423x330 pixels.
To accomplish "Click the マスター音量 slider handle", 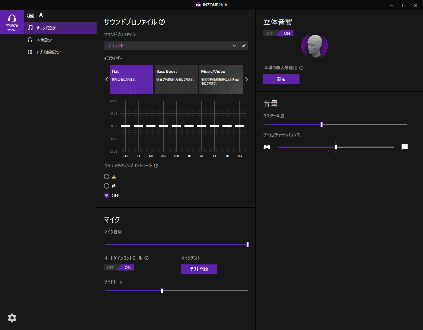I will tap(322, 125).
